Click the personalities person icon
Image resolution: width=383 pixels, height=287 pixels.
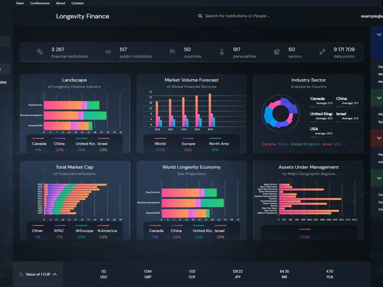[x=223, y=52]
